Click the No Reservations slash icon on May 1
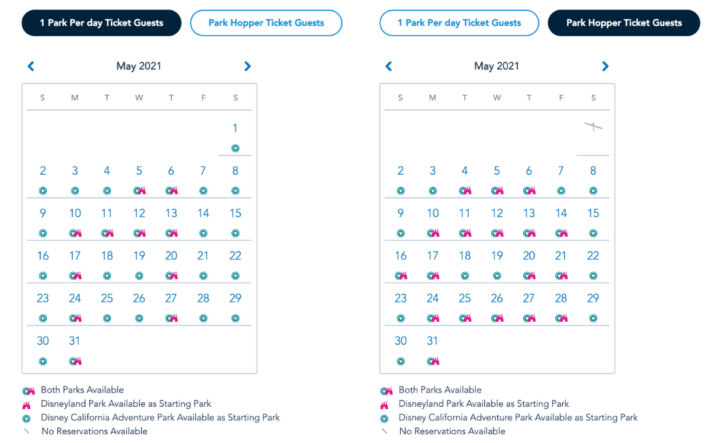 pos(593,126)
